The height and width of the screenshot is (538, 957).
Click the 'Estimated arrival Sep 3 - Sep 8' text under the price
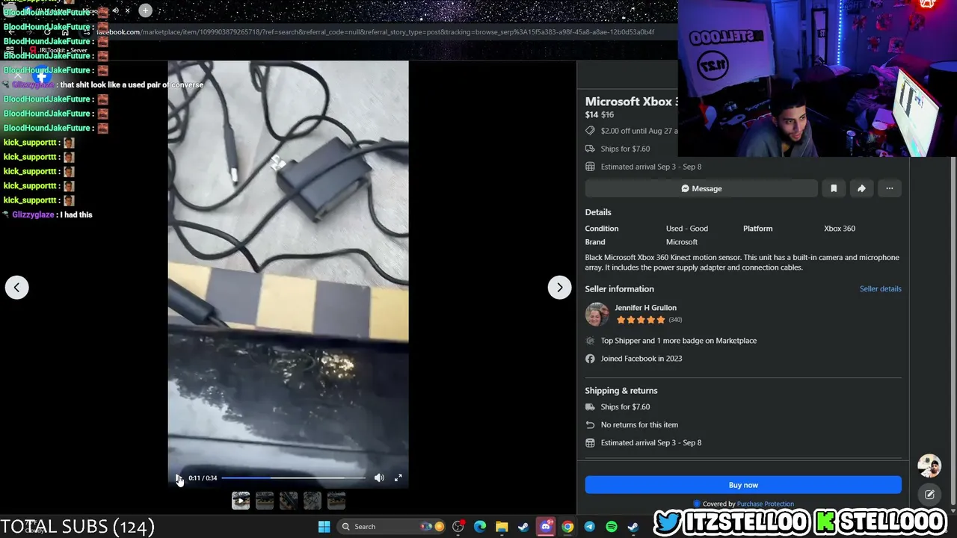pos(651,167)
